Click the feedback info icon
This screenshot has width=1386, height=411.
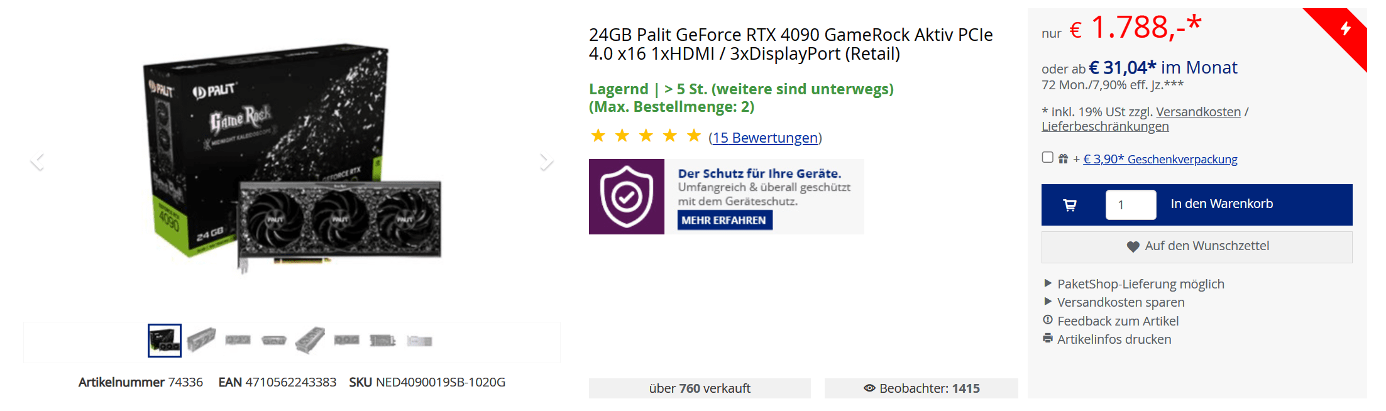pos(1048,320)
